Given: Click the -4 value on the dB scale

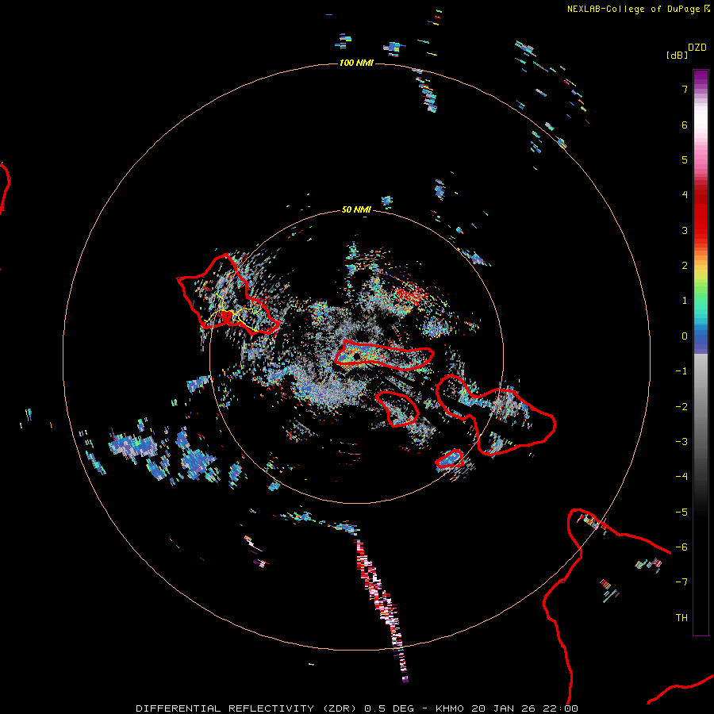Looking at the screenshot, I should pos(681,477).
